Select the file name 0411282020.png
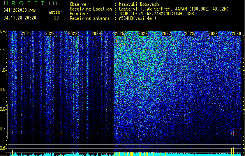 point(20,10)
